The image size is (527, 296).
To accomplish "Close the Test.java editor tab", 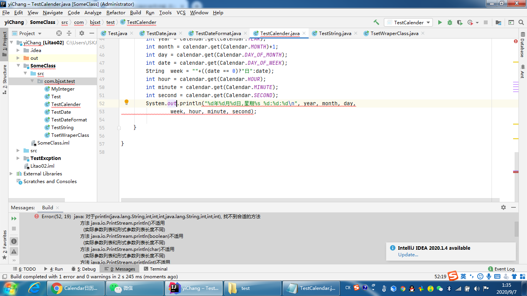I will click(x=132, y=34).
